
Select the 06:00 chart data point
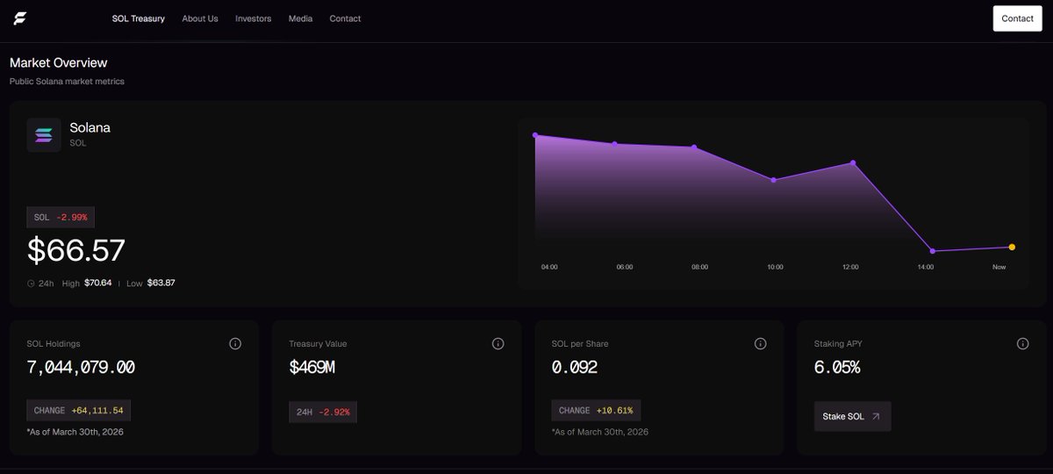pyautogui.click(x=614, y=143)
